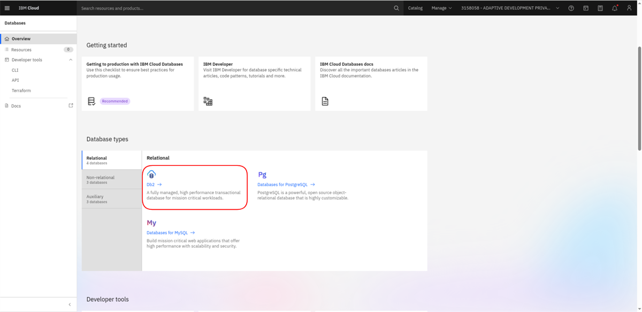
Task: Click the Overview home icon
Action: click(7, 39)
